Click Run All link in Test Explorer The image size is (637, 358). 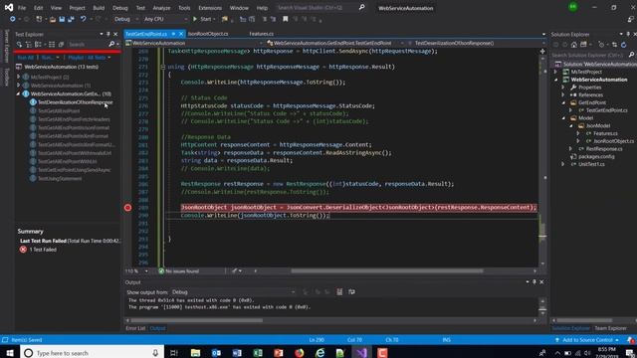coord(26,58)
